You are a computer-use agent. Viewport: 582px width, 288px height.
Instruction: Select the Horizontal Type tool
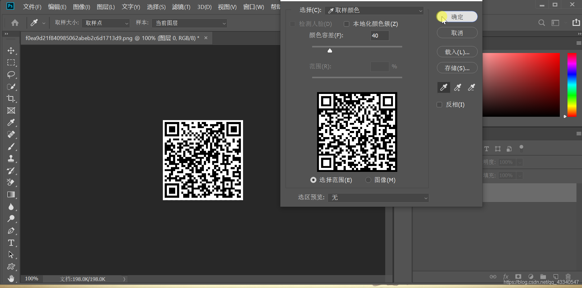coord(11,243)
